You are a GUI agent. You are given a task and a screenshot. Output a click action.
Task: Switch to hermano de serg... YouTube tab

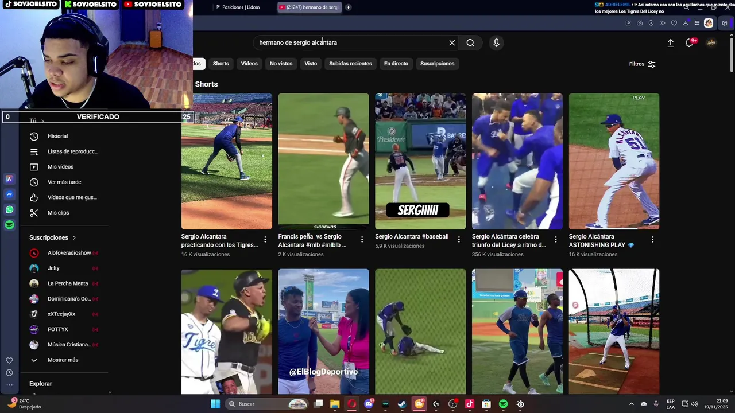coord(309,7)
